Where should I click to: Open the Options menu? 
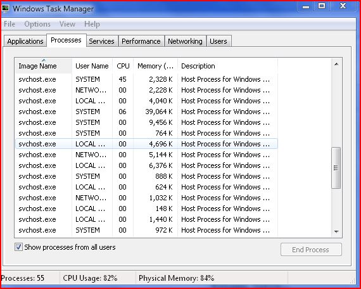pos(37,24)
